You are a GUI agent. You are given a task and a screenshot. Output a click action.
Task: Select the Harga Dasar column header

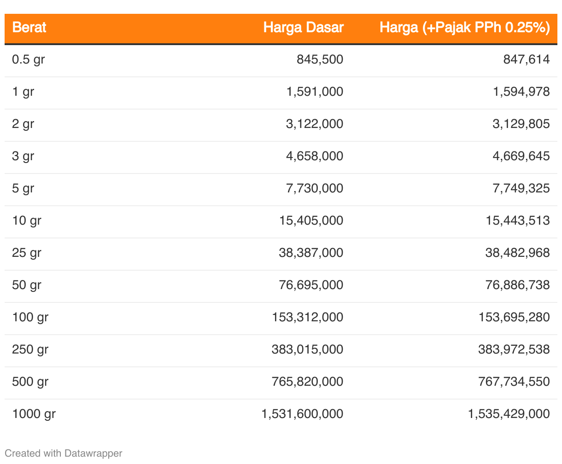point(303,28)
